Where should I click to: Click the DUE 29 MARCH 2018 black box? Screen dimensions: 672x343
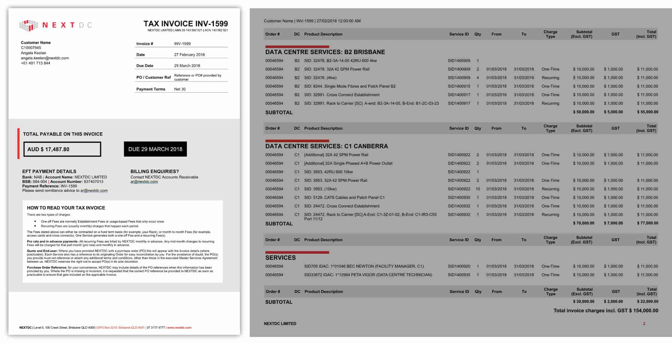coord(155,149)
